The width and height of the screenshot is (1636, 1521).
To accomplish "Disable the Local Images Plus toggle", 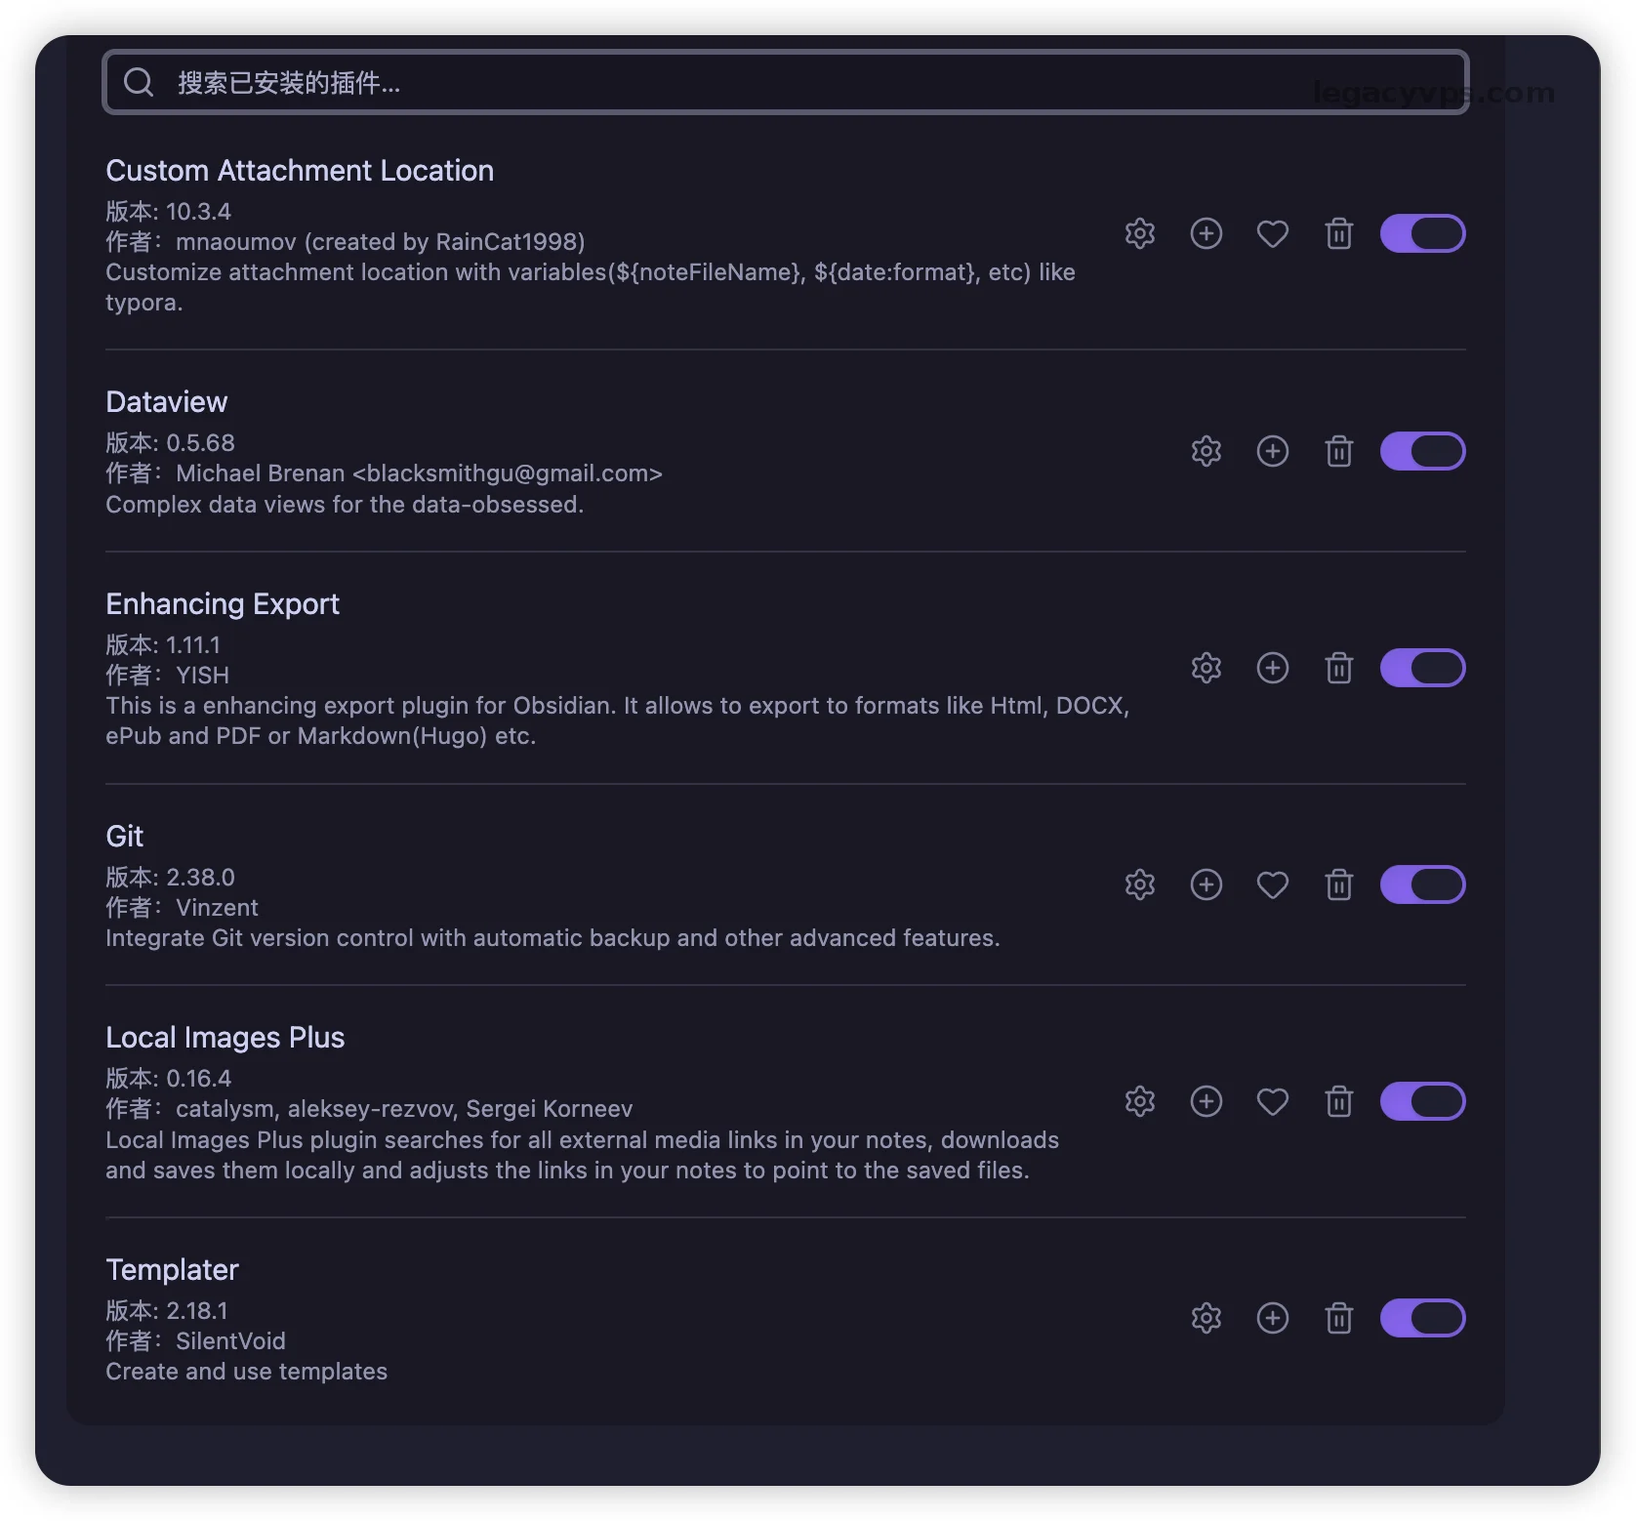I will 1422,1101.
